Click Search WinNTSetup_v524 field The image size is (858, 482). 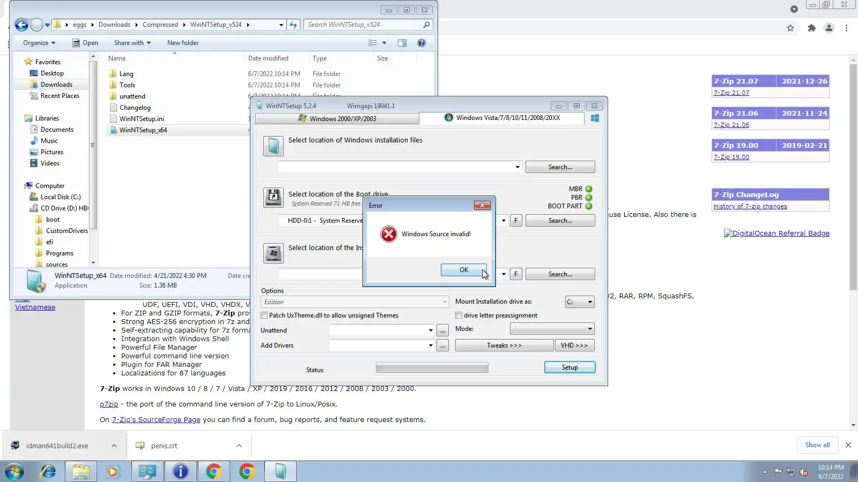(367, 25)
